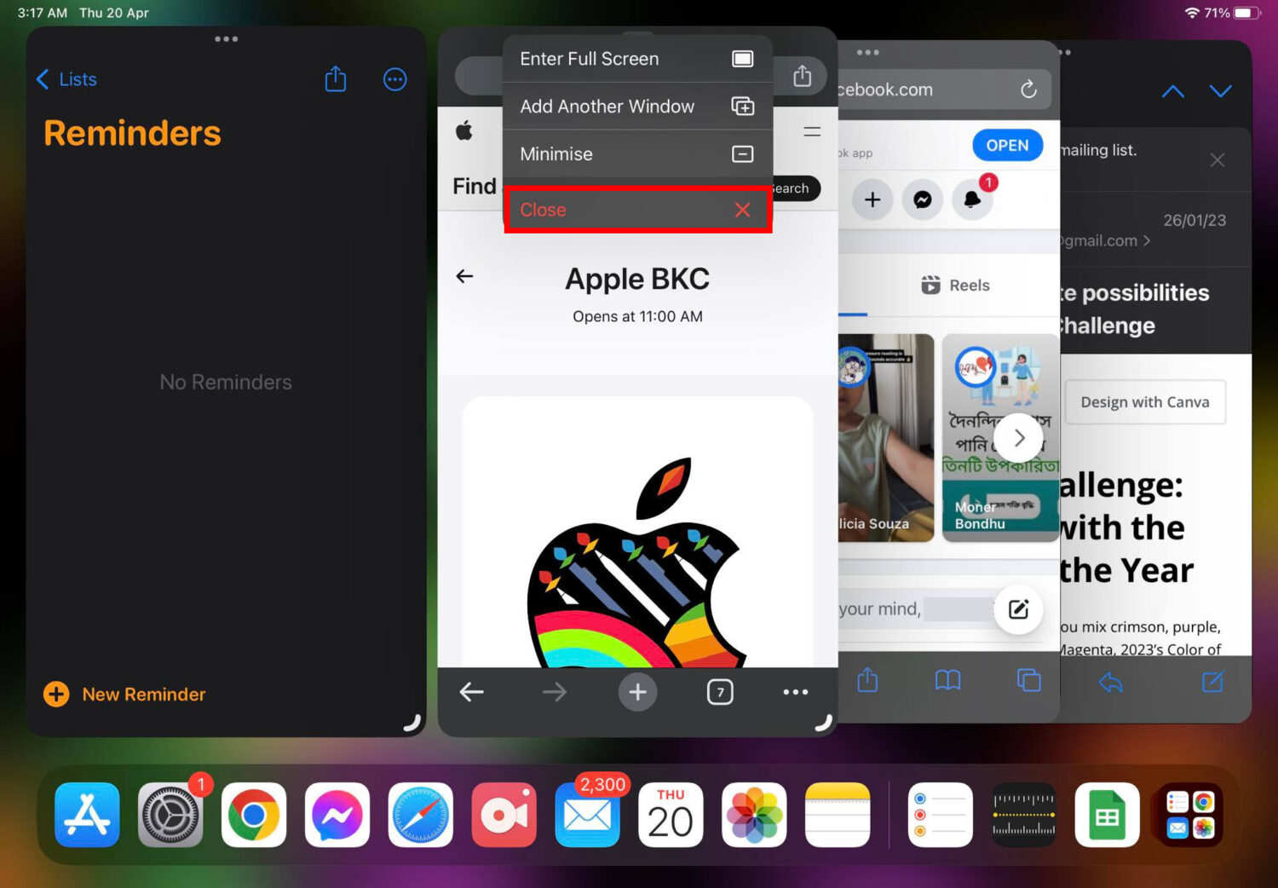
Task: Dismiss the mailing list banner in Mail
Action: click(x=1218, y=160)
